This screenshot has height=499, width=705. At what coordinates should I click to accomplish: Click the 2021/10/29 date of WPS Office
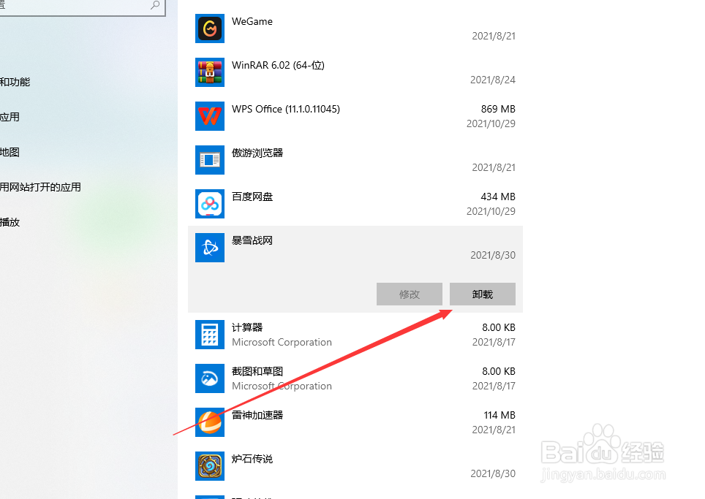click(491, 123)
